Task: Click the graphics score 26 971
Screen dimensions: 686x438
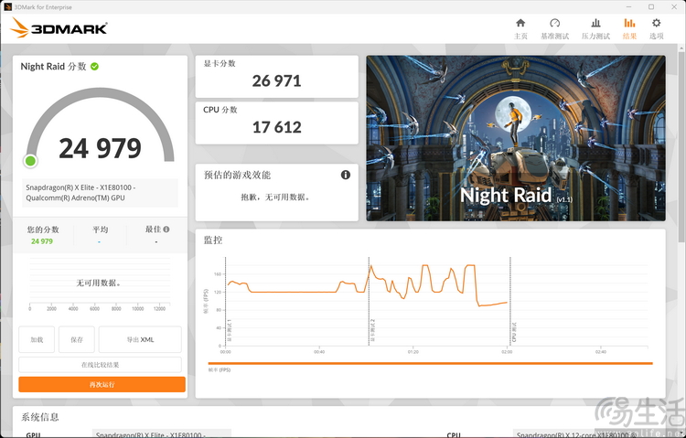Action: point(276,81)
